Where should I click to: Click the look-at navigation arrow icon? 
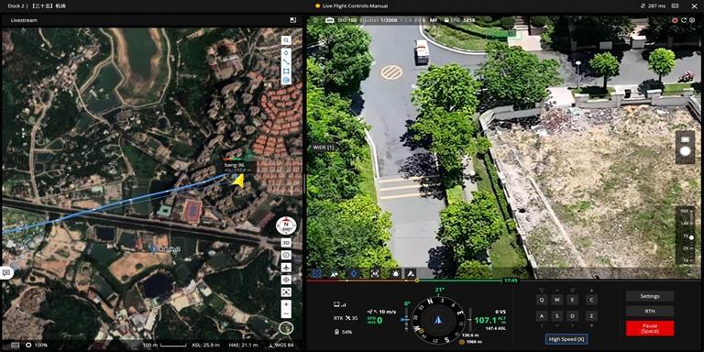(411, 273)
